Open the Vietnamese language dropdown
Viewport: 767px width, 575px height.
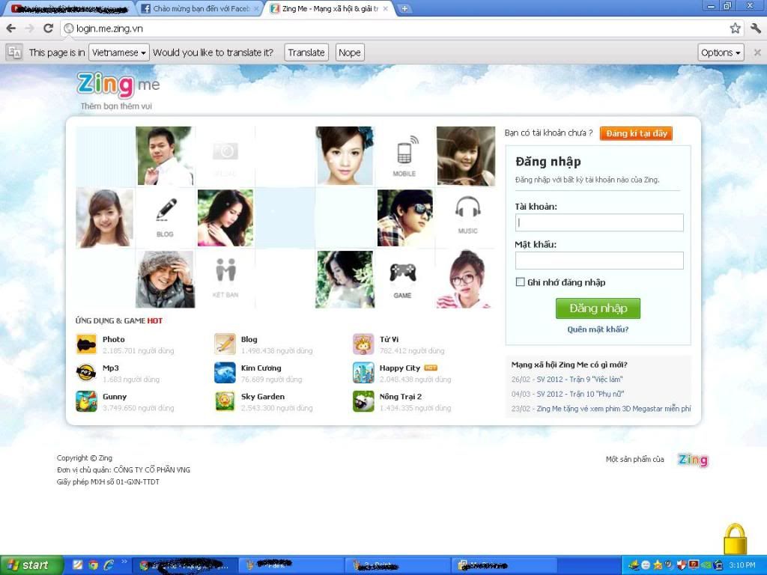(x=119, y=52)
